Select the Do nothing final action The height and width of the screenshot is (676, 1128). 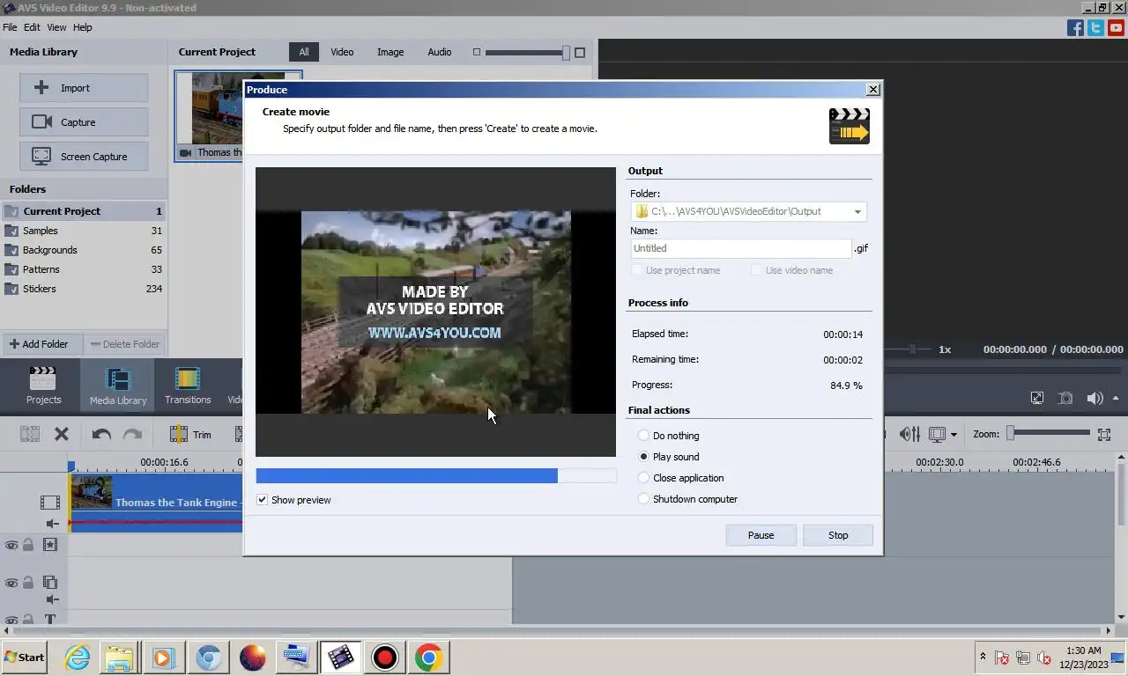pyautogui.click(x=643, y=436)
